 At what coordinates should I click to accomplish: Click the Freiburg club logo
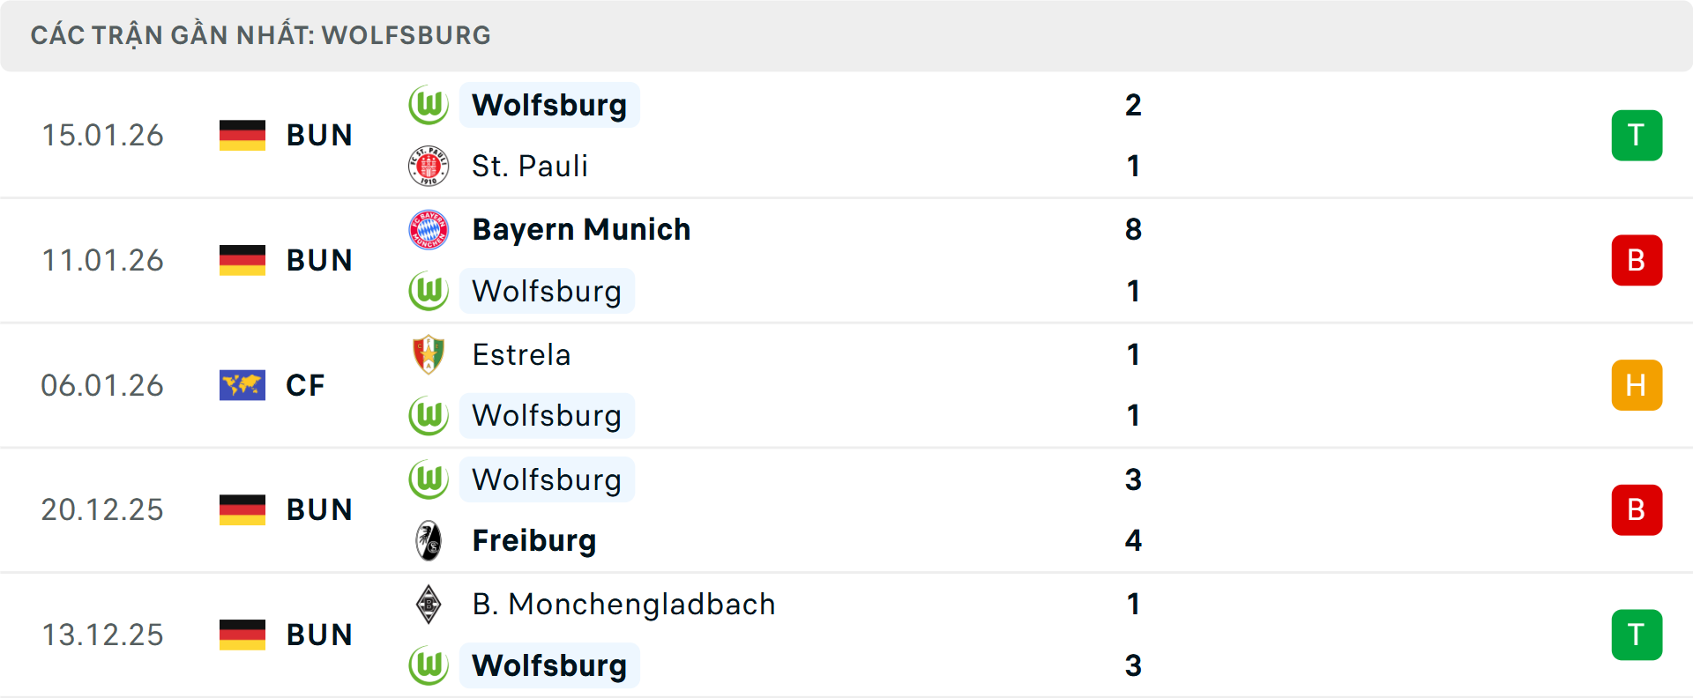429,540
